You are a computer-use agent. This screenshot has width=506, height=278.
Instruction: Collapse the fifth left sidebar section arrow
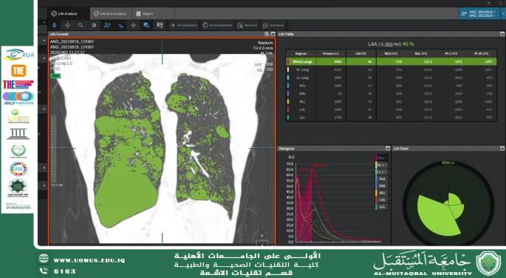tap(44, 185)
